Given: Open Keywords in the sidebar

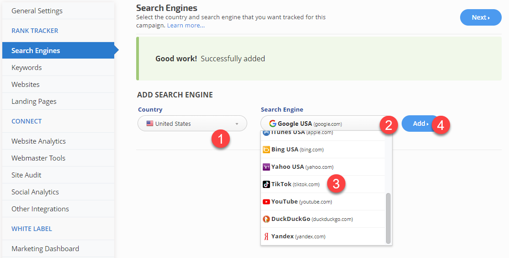Looking at the screenshot, I should click(27, 68).
